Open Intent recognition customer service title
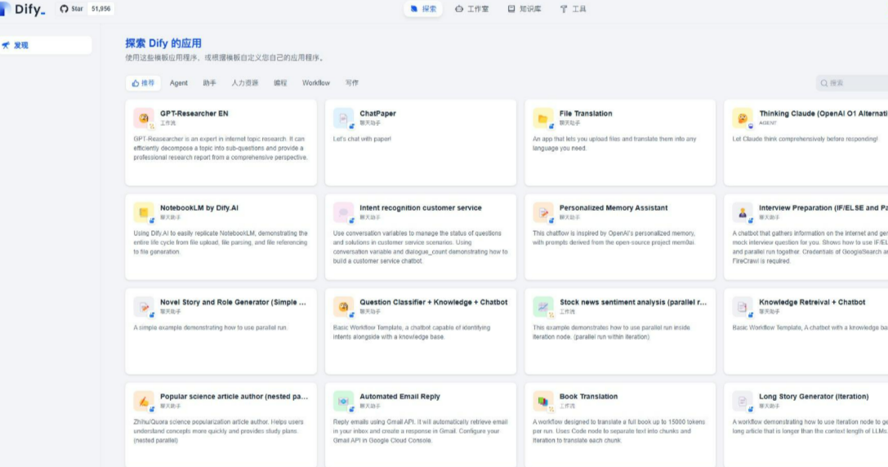888x467 pixels. click(421, 207)
